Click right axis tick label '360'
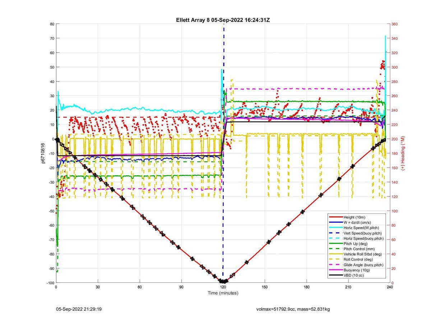This screenshot has width=431, height=318. pyautogui.click(x=394, y=24)
